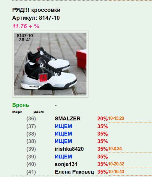Click the ИЩЕМ link for size 39
152x177 pixels.
pyautogui.click(x=63, y=157)
